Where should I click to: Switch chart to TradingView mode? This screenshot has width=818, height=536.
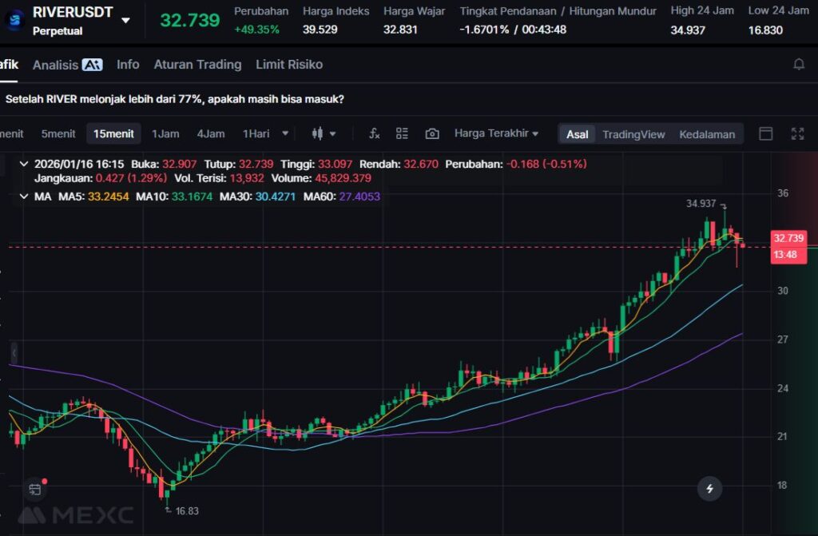[x=633, y=134]
